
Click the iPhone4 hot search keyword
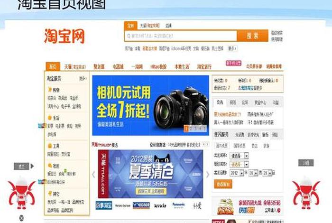coord(181,49)
